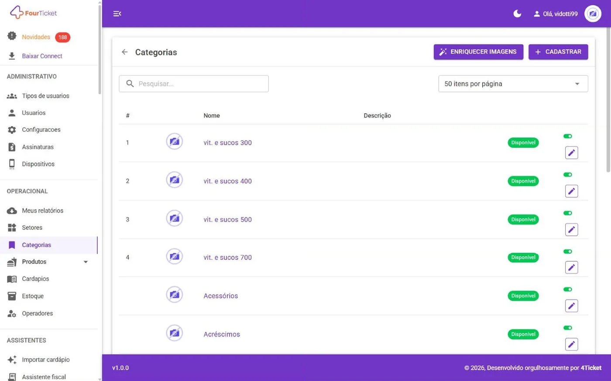Screen dimensions: 611x381
Task: Open the Acréscimos name link
Action: pos(222,334)
